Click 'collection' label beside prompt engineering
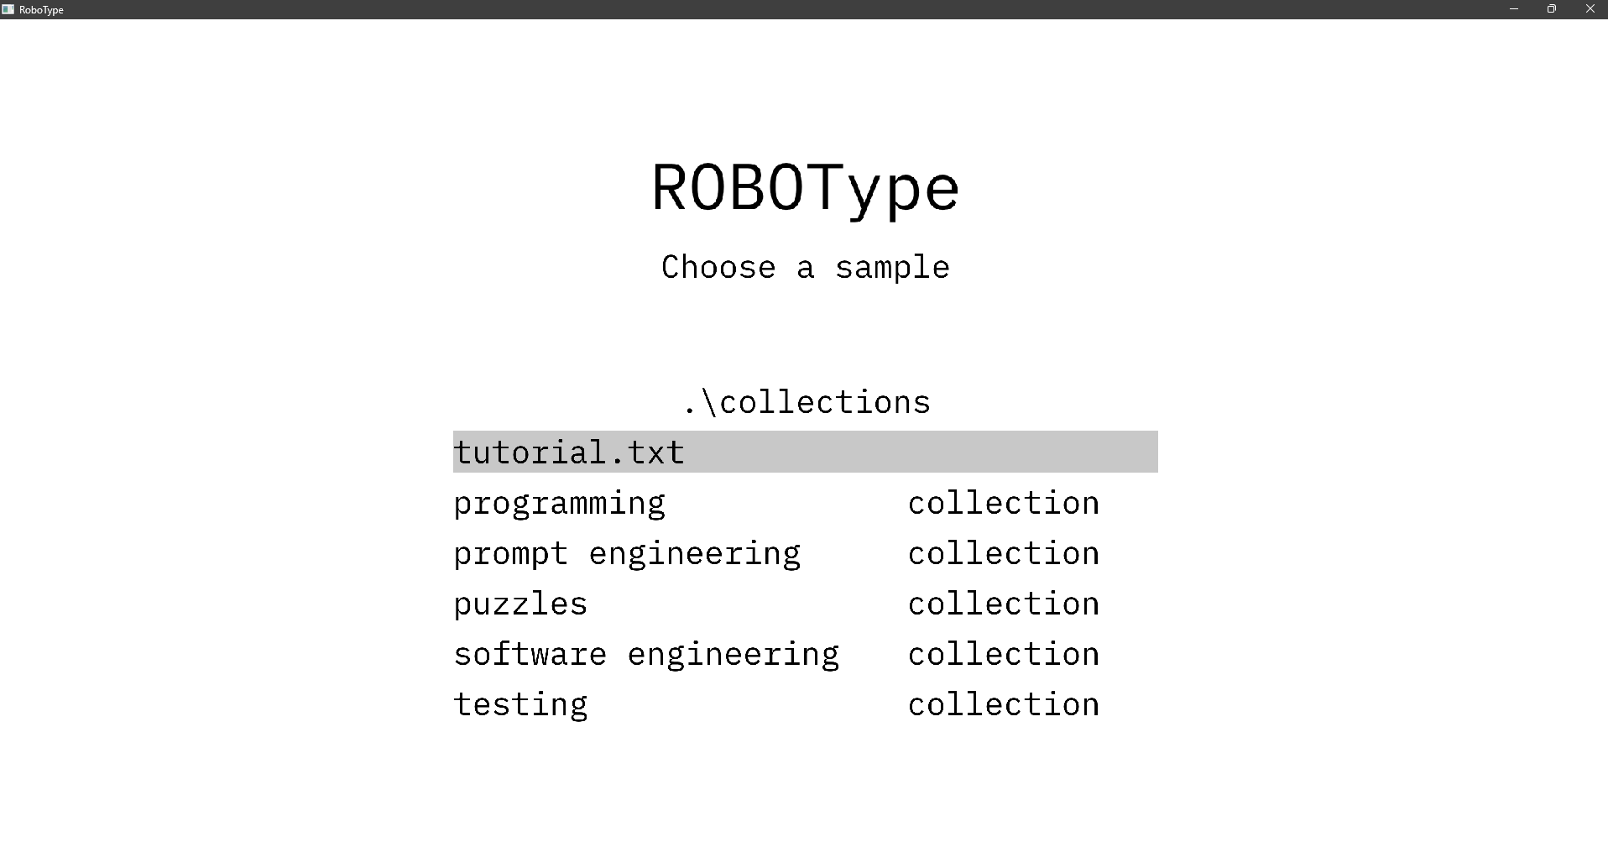The image size is (1608, 863). (x=1003, y=553)
